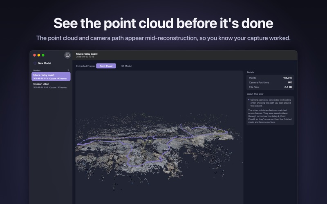Maximize the window with green button
The width and height of the screenshot is (327, 204).
43,55
